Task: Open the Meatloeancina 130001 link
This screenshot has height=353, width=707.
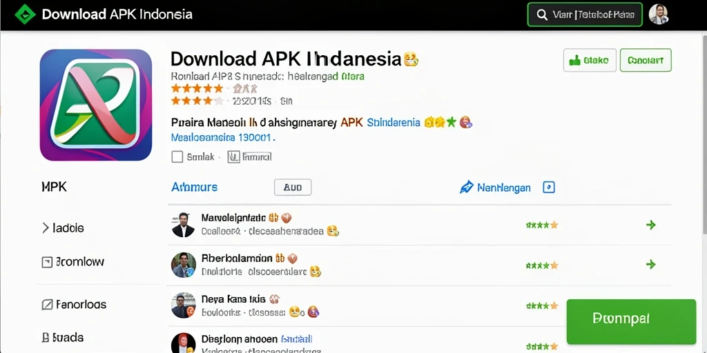Action: pyautogui.click(x=223, y=137)
